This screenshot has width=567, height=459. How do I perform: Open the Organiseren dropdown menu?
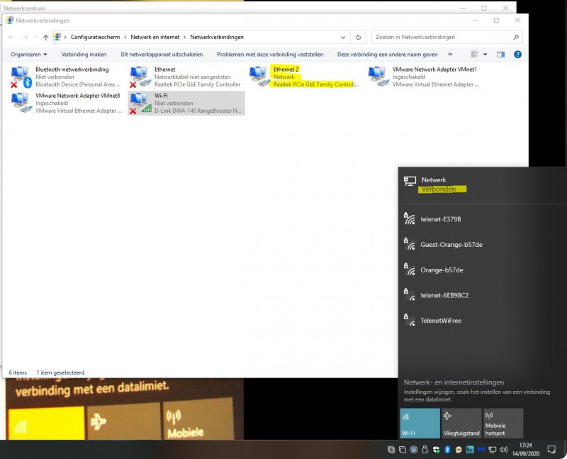click(x=29, y=54)
